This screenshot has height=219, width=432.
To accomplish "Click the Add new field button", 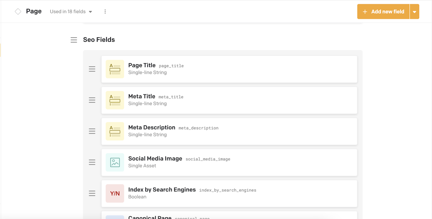I will [383, 12].
